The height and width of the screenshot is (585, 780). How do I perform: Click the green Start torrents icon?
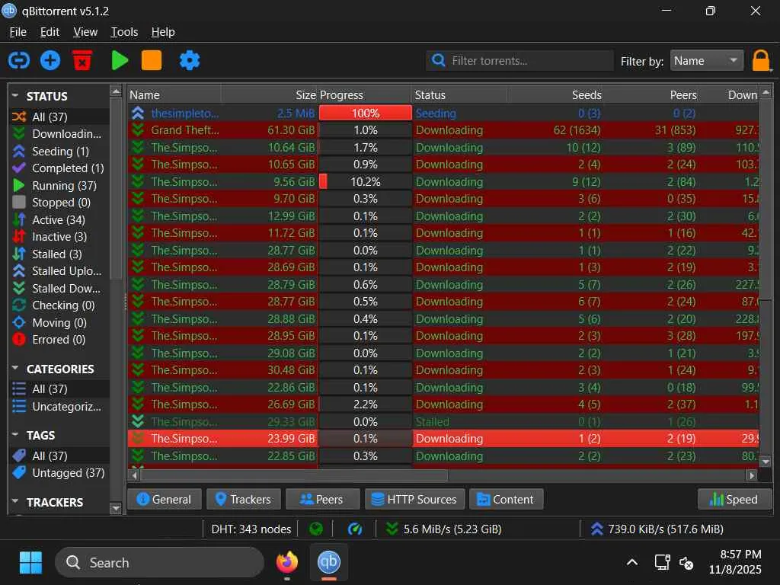120,61
